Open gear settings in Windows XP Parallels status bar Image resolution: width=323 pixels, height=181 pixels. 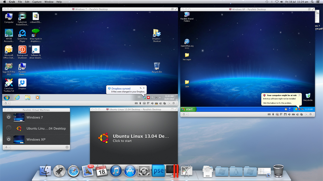[x=311, y=114]
